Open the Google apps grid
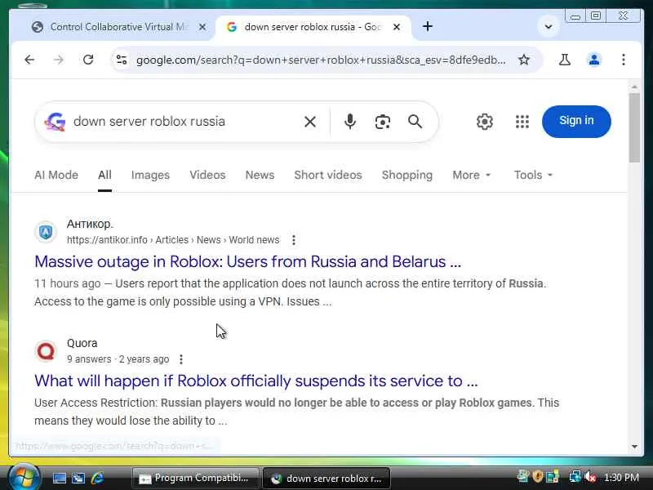Screen dimensions: 653x490 522,122
